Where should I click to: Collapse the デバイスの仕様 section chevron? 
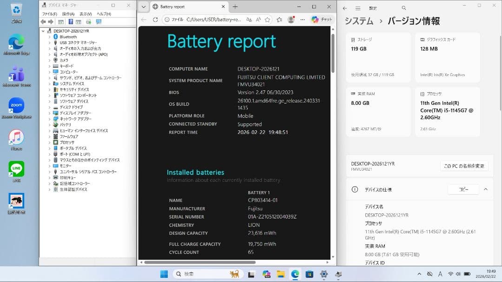click(486, 189)
